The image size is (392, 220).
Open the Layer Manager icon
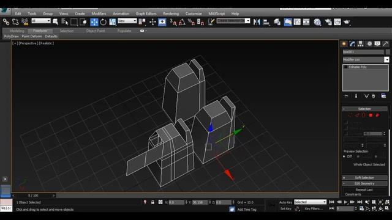(277, 22)
